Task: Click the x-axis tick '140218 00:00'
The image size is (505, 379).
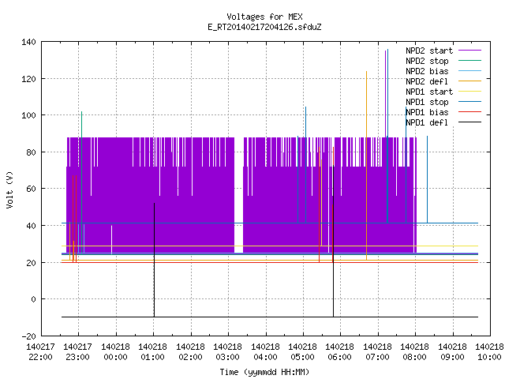Action: [x=116, y=352]
